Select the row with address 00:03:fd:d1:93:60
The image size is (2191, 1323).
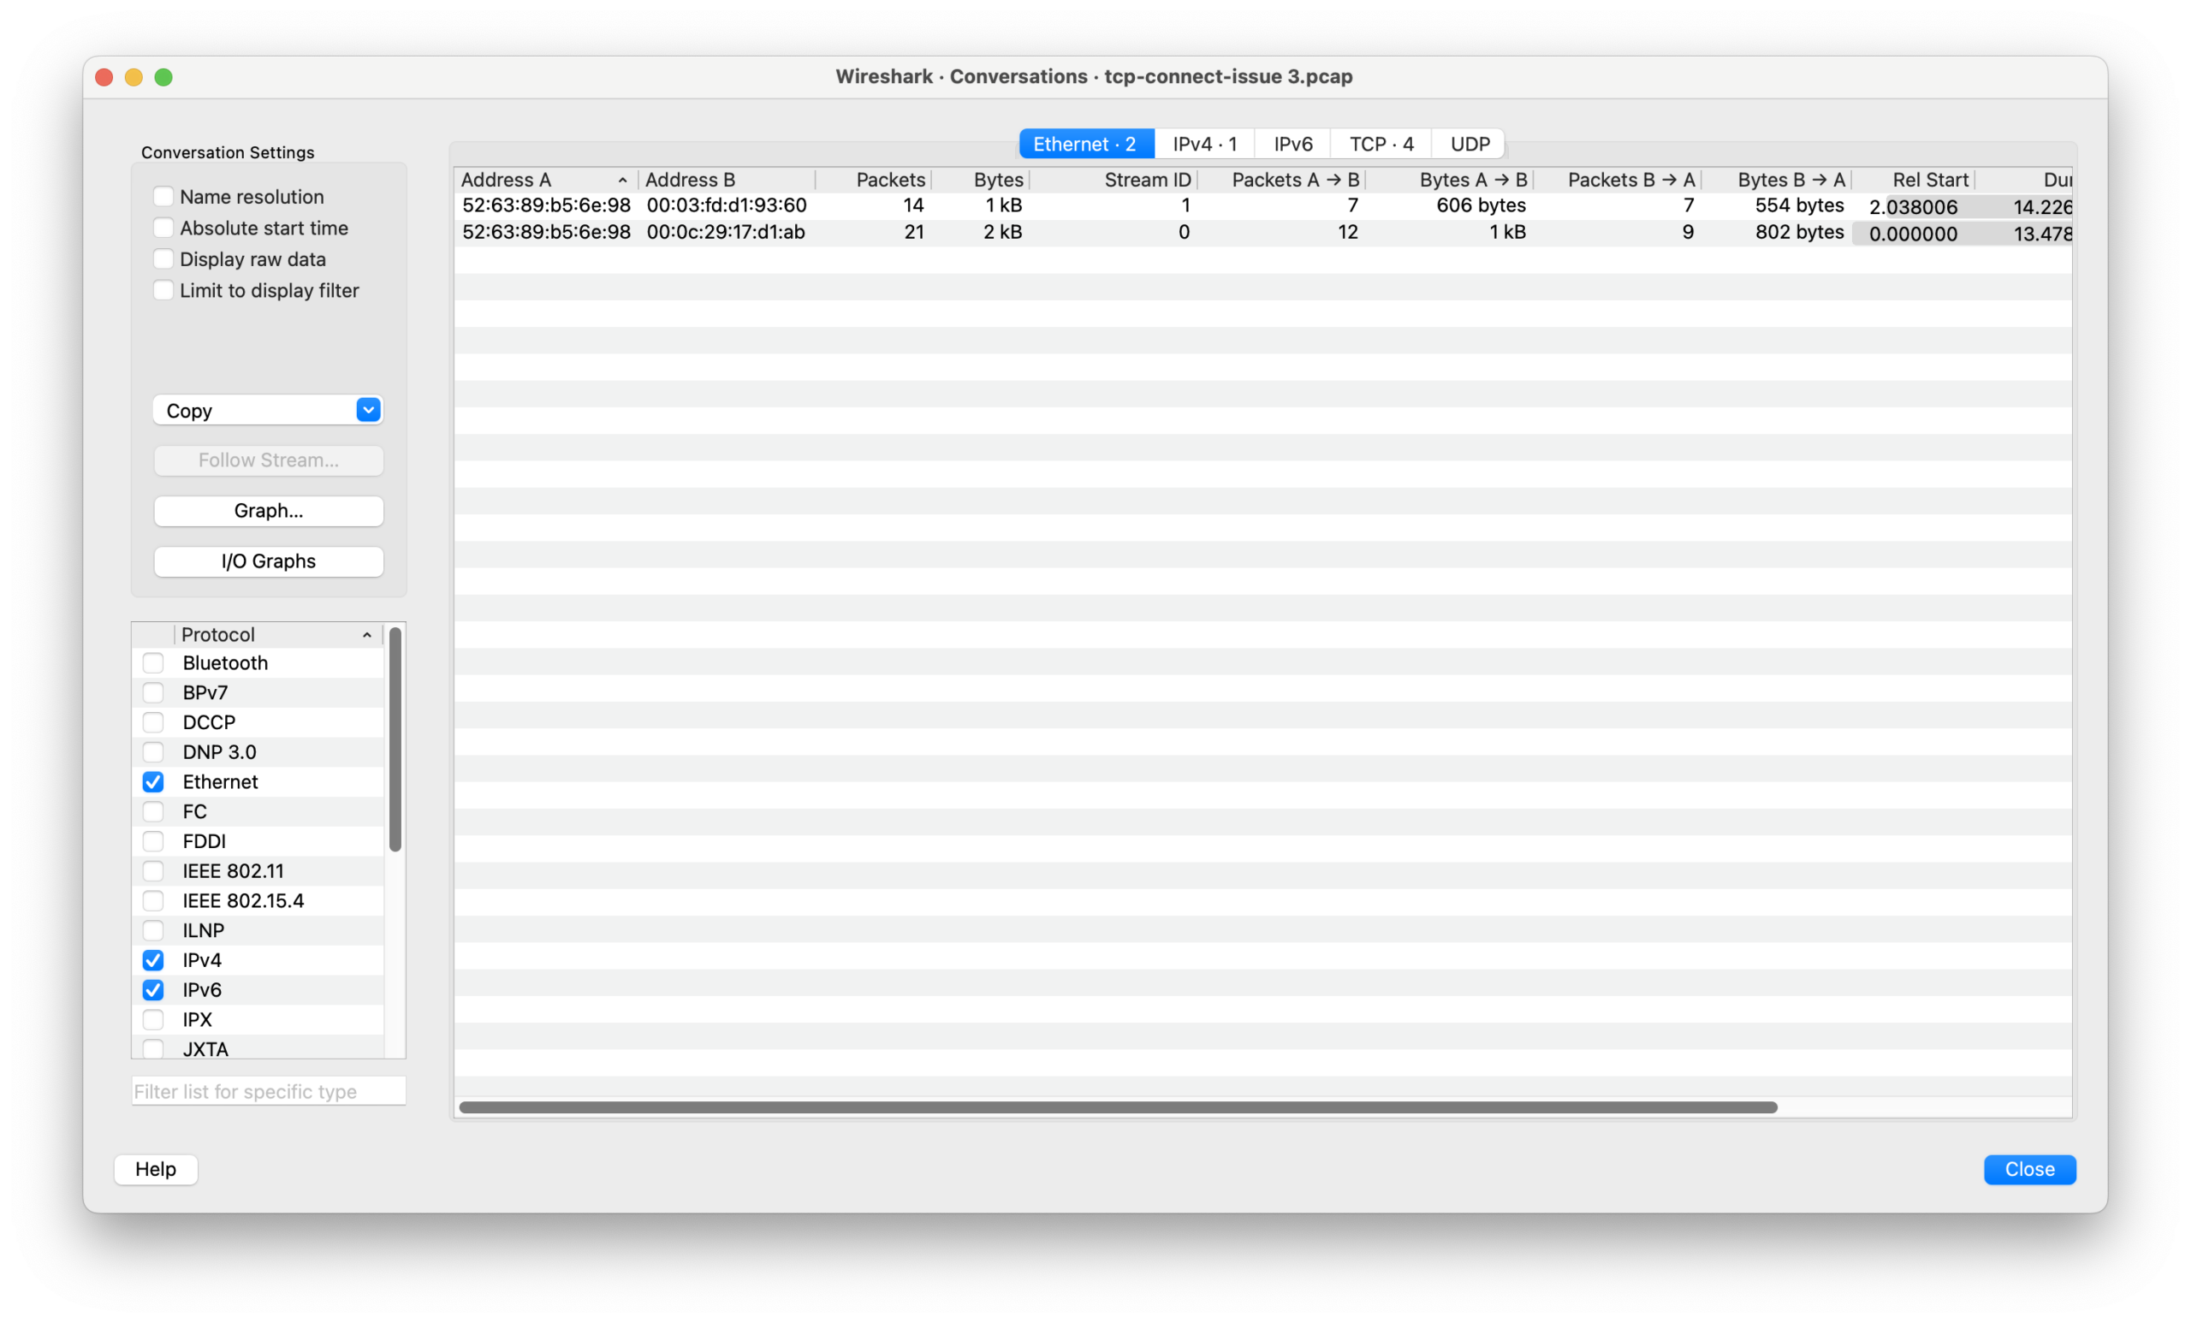(x=726, y=205)
